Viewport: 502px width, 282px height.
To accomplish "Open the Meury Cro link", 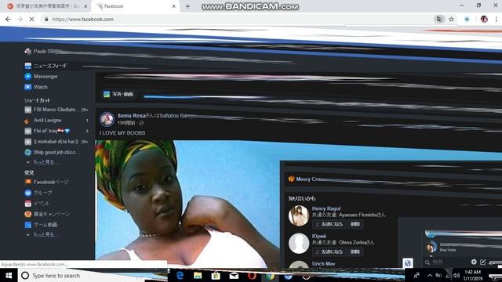I will pos(308,179).
